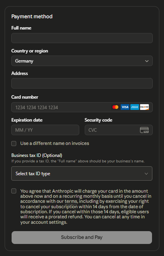Screen dimensions: 164x256
Task: Focus the Address input field
Action: (82, 83)
